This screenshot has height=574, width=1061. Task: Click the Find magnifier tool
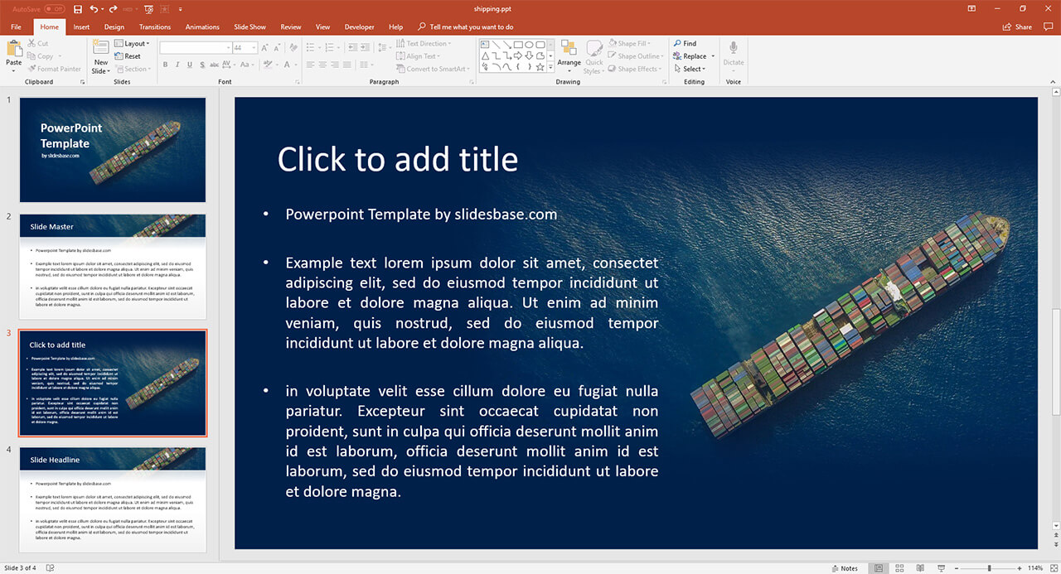685,43
